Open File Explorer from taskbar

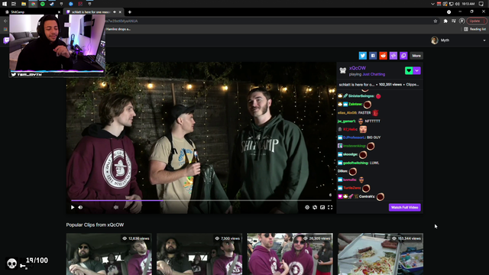(24, 4)
